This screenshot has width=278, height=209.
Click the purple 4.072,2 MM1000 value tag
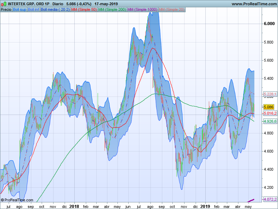[x=270, y=199]
